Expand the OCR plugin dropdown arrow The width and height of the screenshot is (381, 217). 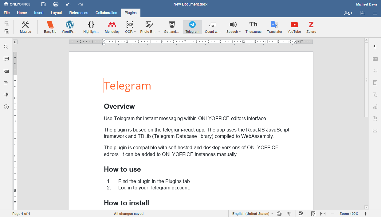(x=135, y=32)
